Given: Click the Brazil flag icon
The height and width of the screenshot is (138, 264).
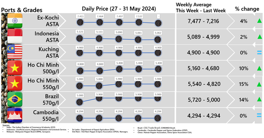Looking at the screenshot, I should (15, 99).
